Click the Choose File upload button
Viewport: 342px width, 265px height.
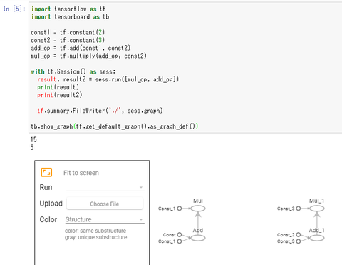pos(105,204)
